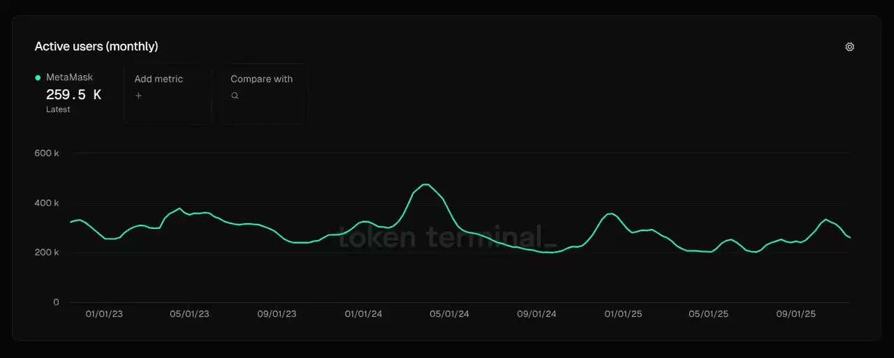
Task: Open the Compare with selector
Action: (x=265, y=94)
